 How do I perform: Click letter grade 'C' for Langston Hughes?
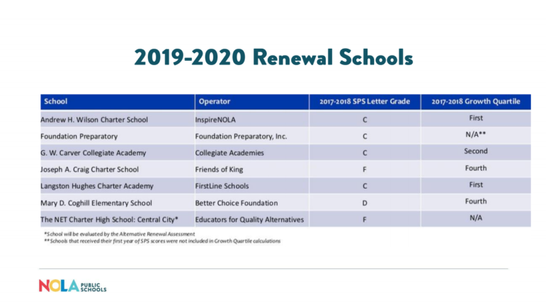click(x=365, y=186)
